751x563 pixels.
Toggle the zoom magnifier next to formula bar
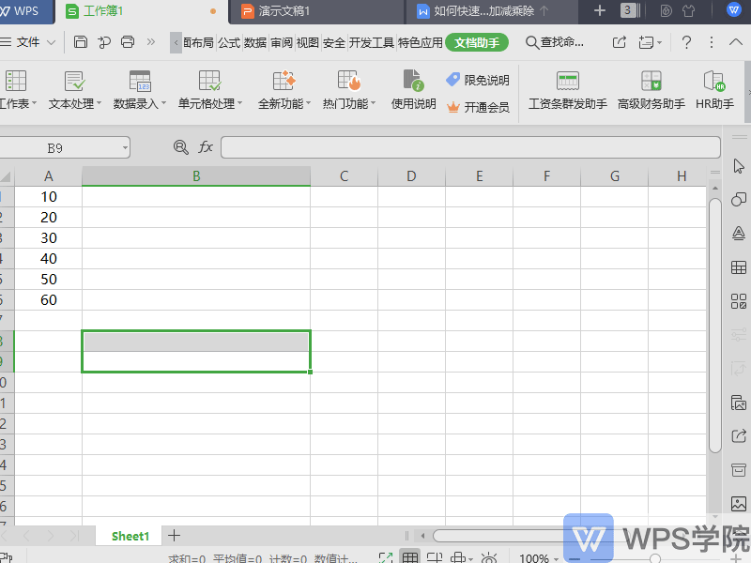click(180, 147)
